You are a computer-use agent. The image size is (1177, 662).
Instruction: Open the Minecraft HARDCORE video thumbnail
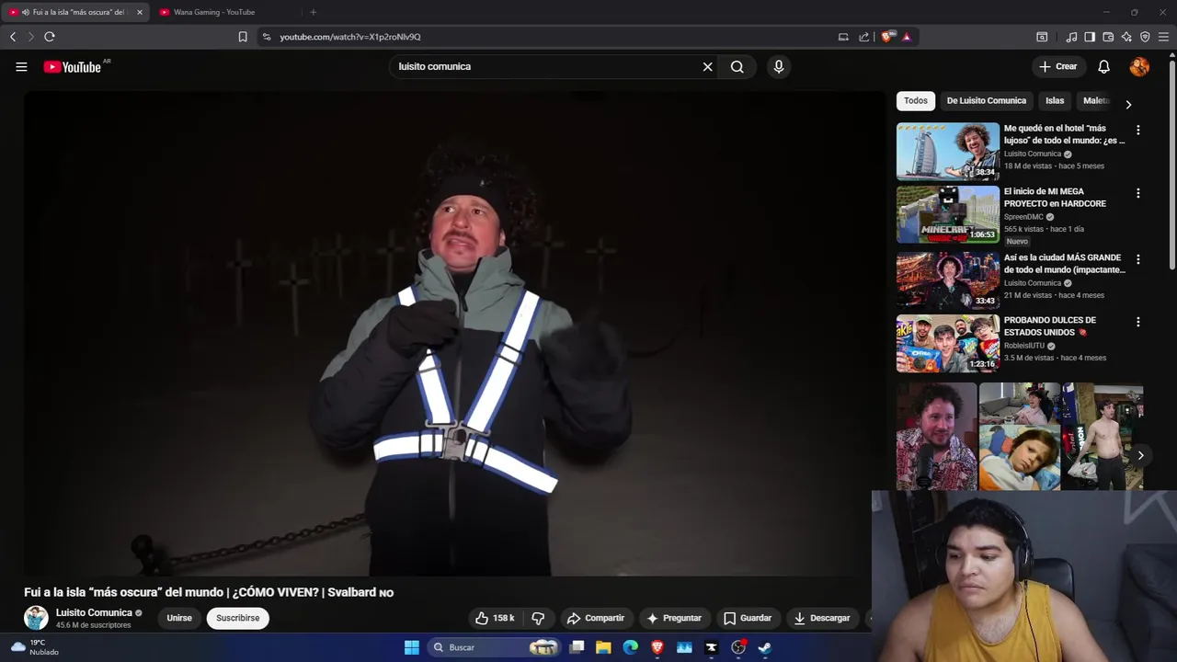pyautogui.click(x=948, y=214)
